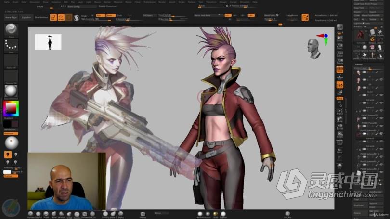Open the LightBox button
This screenshot has width=390, height=219.
tap(26, 18)
